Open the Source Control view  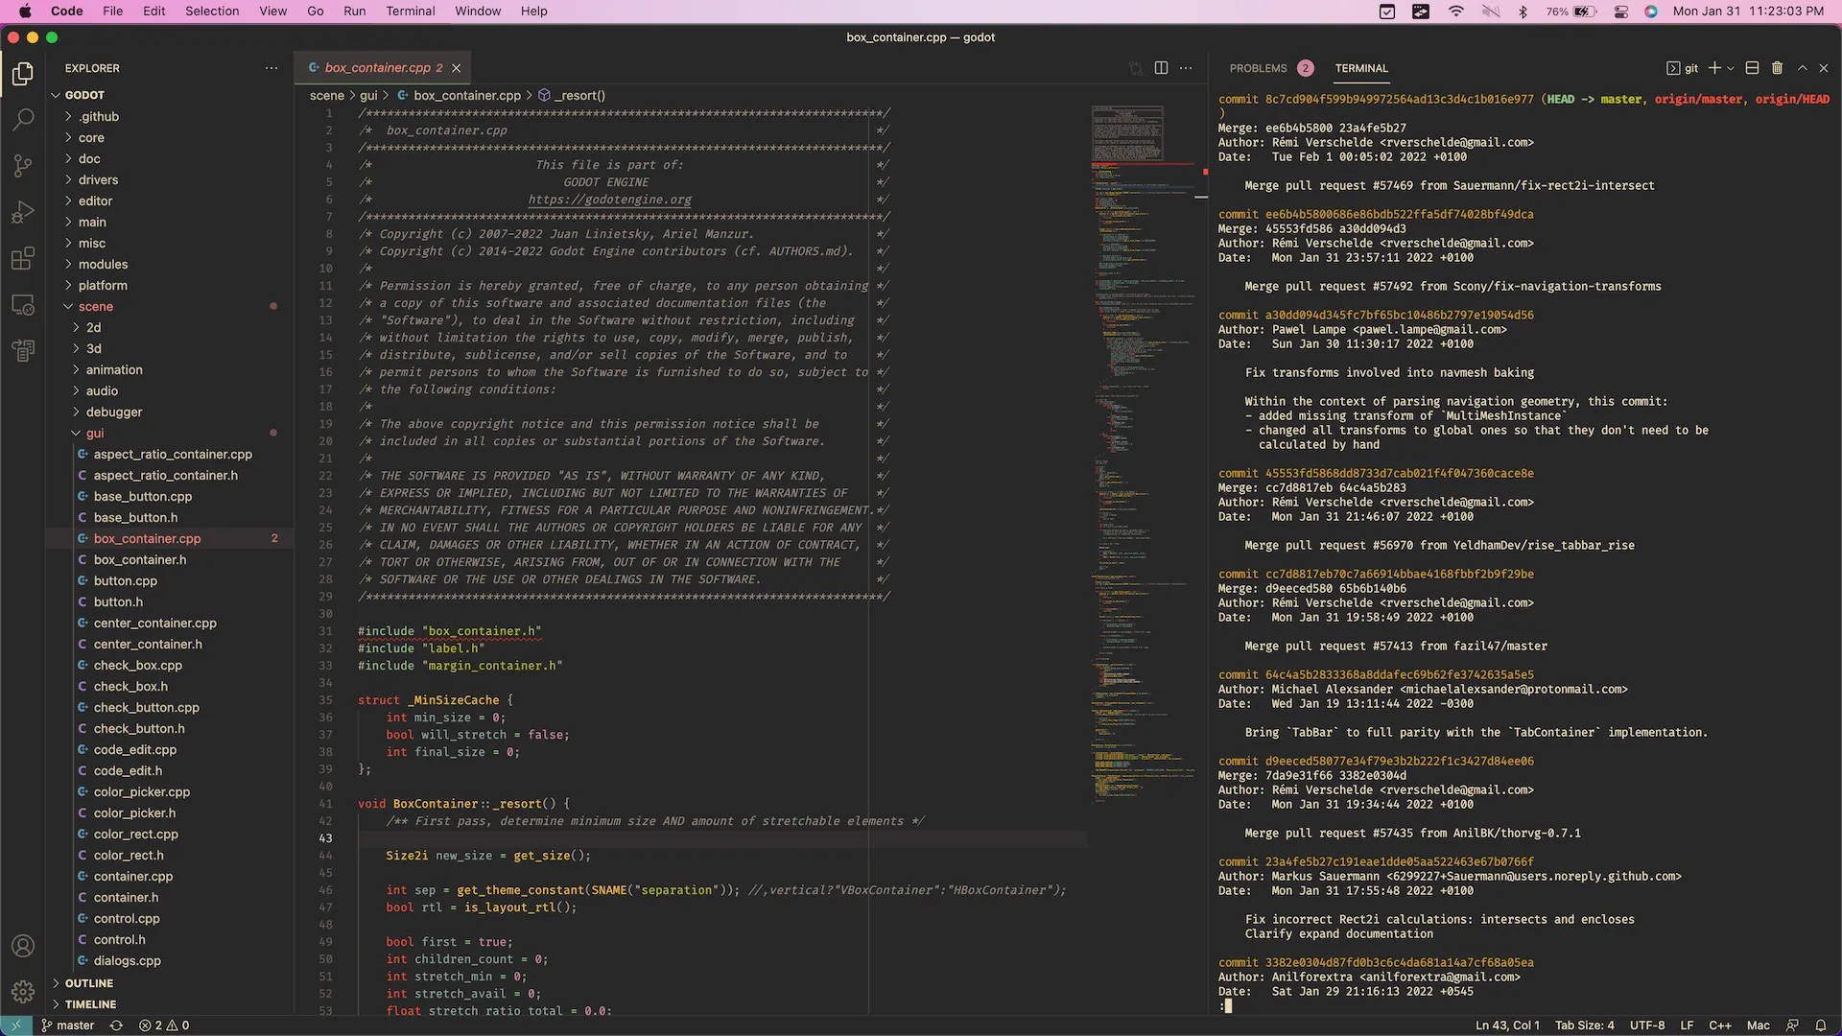[23, 165]
